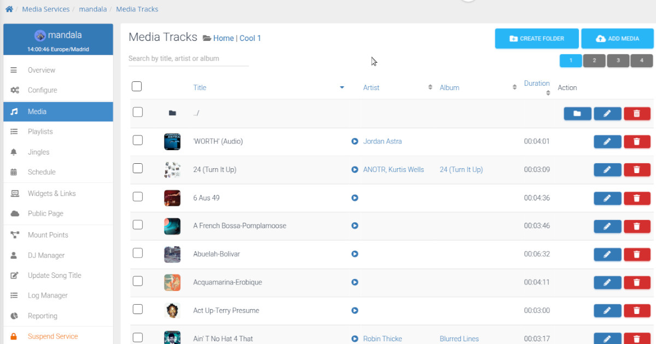Screen dimensions: 656x344
Task: Open the Jordan Astra artist link
Action: [x=382, y=141]
